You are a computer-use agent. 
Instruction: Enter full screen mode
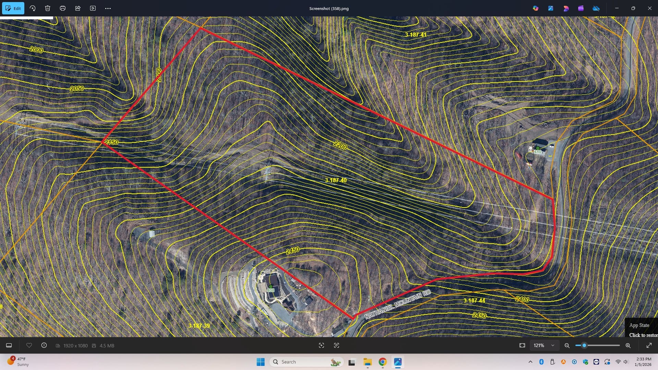pyautogui.click(x=649, y=345)
